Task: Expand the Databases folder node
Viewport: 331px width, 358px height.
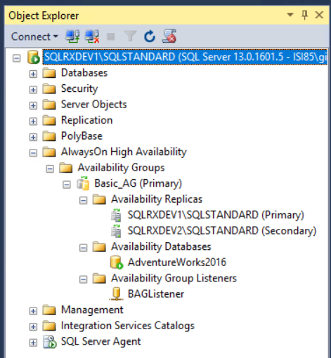Action: pos(33,74)
